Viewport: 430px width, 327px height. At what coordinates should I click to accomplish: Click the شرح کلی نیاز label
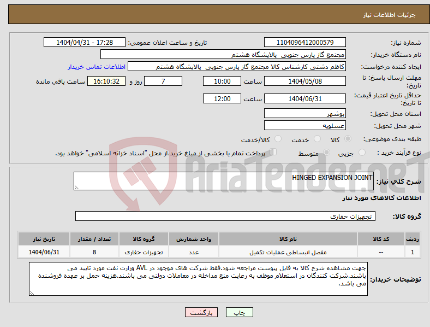pos(399,182)
